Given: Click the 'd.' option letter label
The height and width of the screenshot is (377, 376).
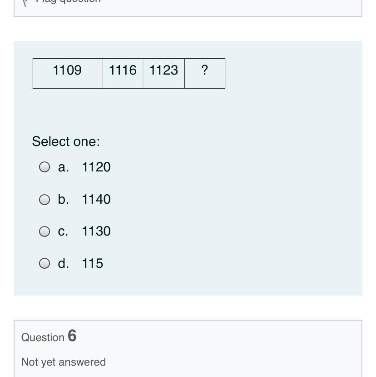Looking at the screenshot, I should (x=64, y=264).
